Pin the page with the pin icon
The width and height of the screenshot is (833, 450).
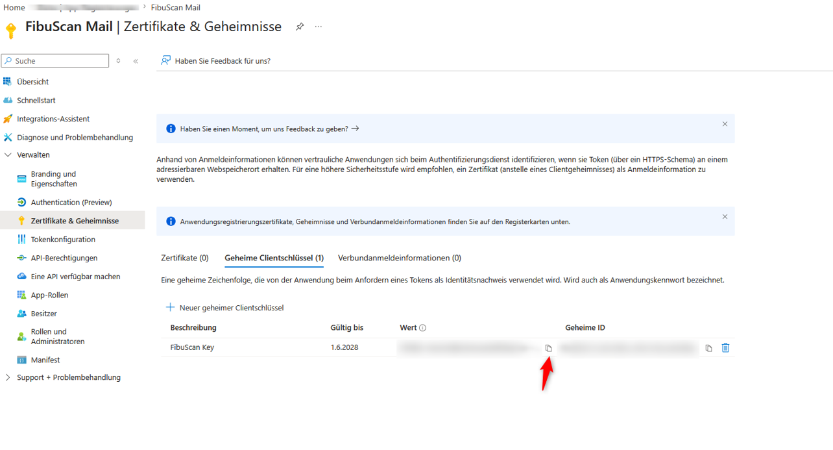pyautogui.click(x=300, y=27)
